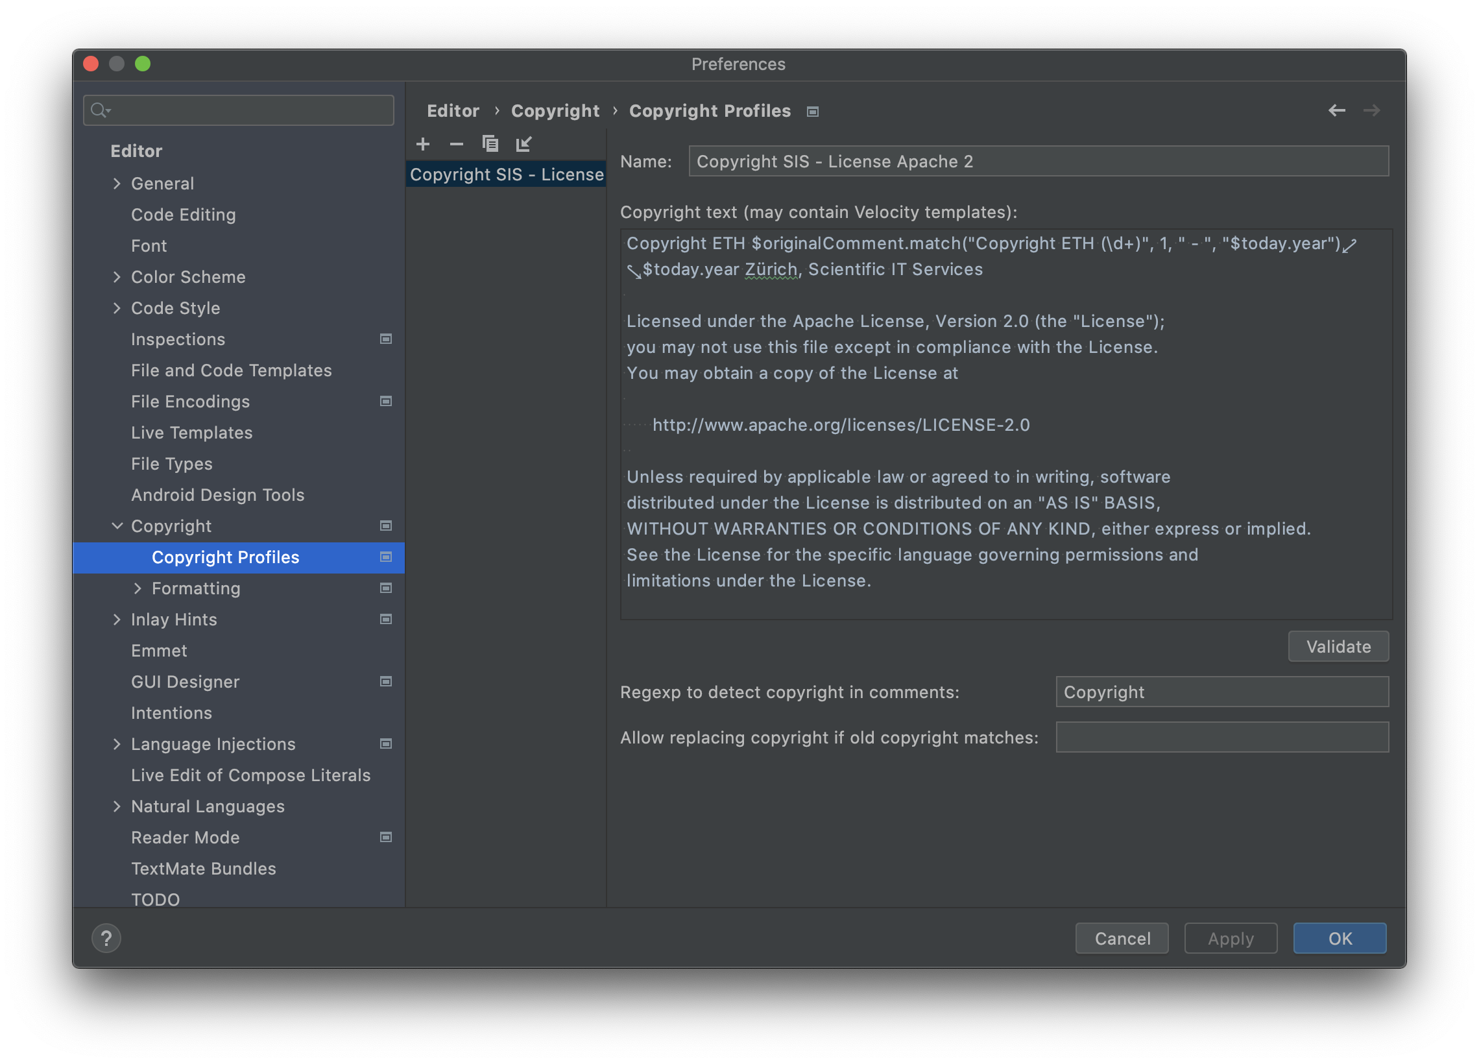Collapse the Copyright node
Image resolution: width=1479 pixels, height=1064 pixels.
pyautogui.click(x=117, y=526)
